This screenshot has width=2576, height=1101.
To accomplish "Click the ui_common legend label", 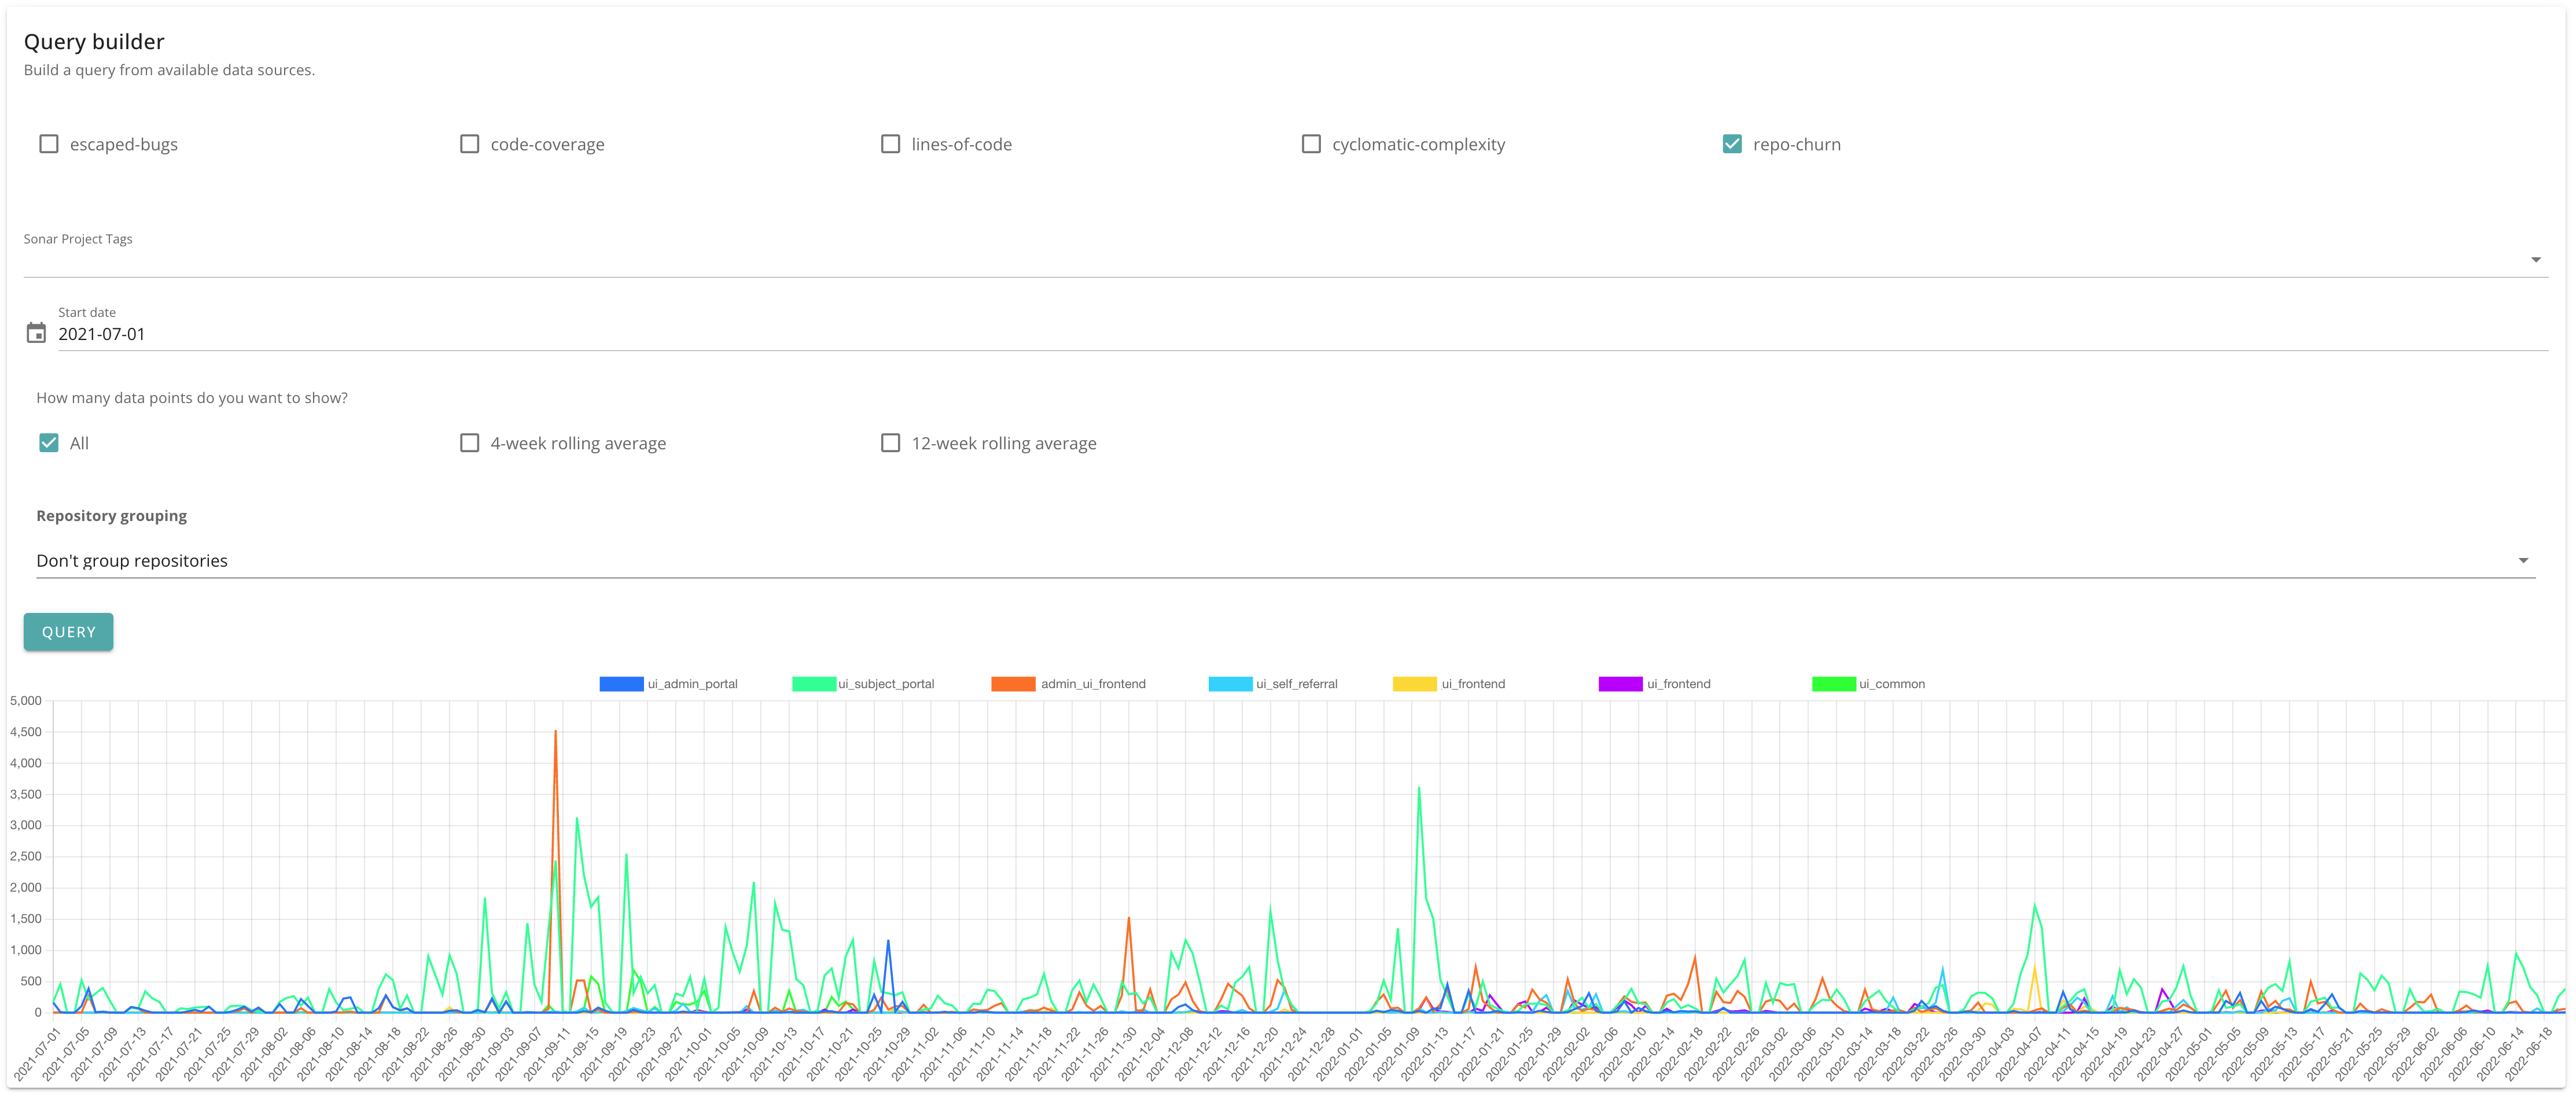I will pos(1892,685).
